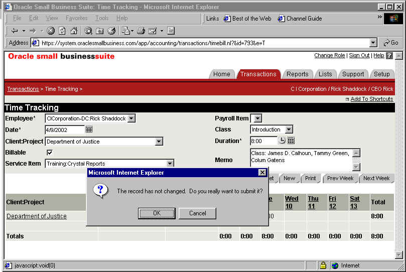
Task: Switch to the Reports tab
Action: (297, 74)
